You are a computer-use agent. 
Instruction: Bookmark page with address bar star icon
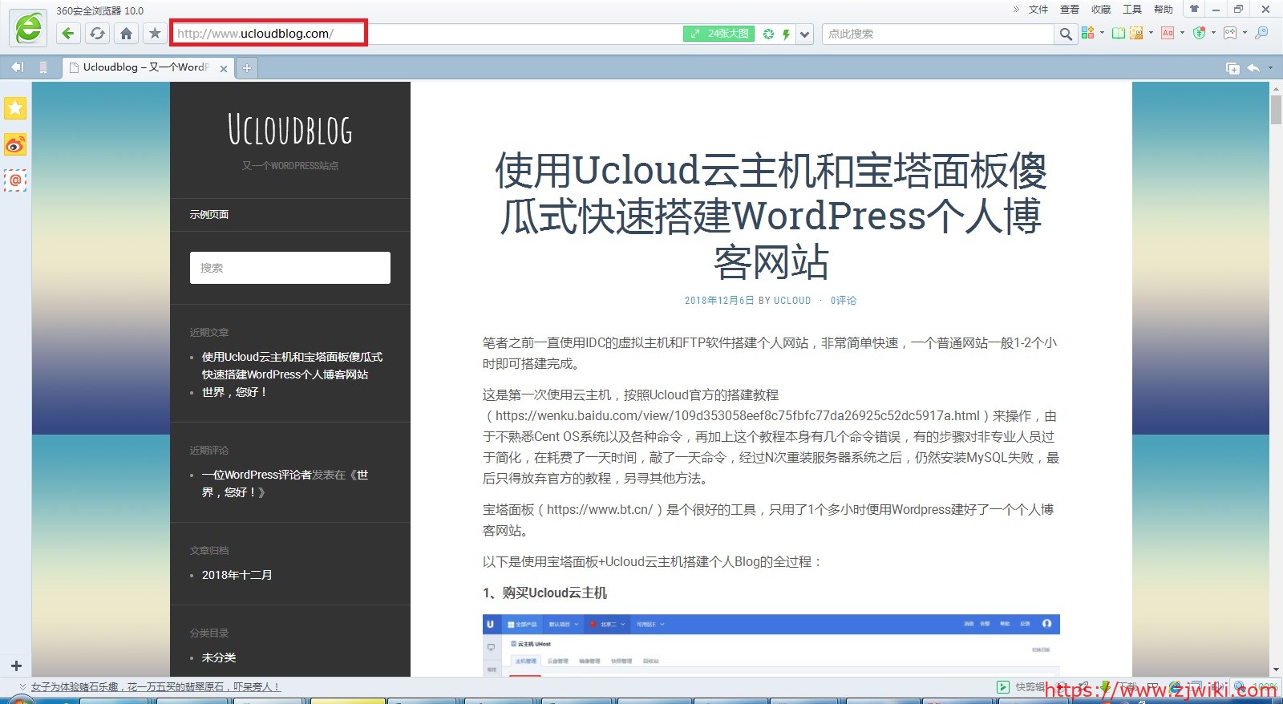coord(155,34)
